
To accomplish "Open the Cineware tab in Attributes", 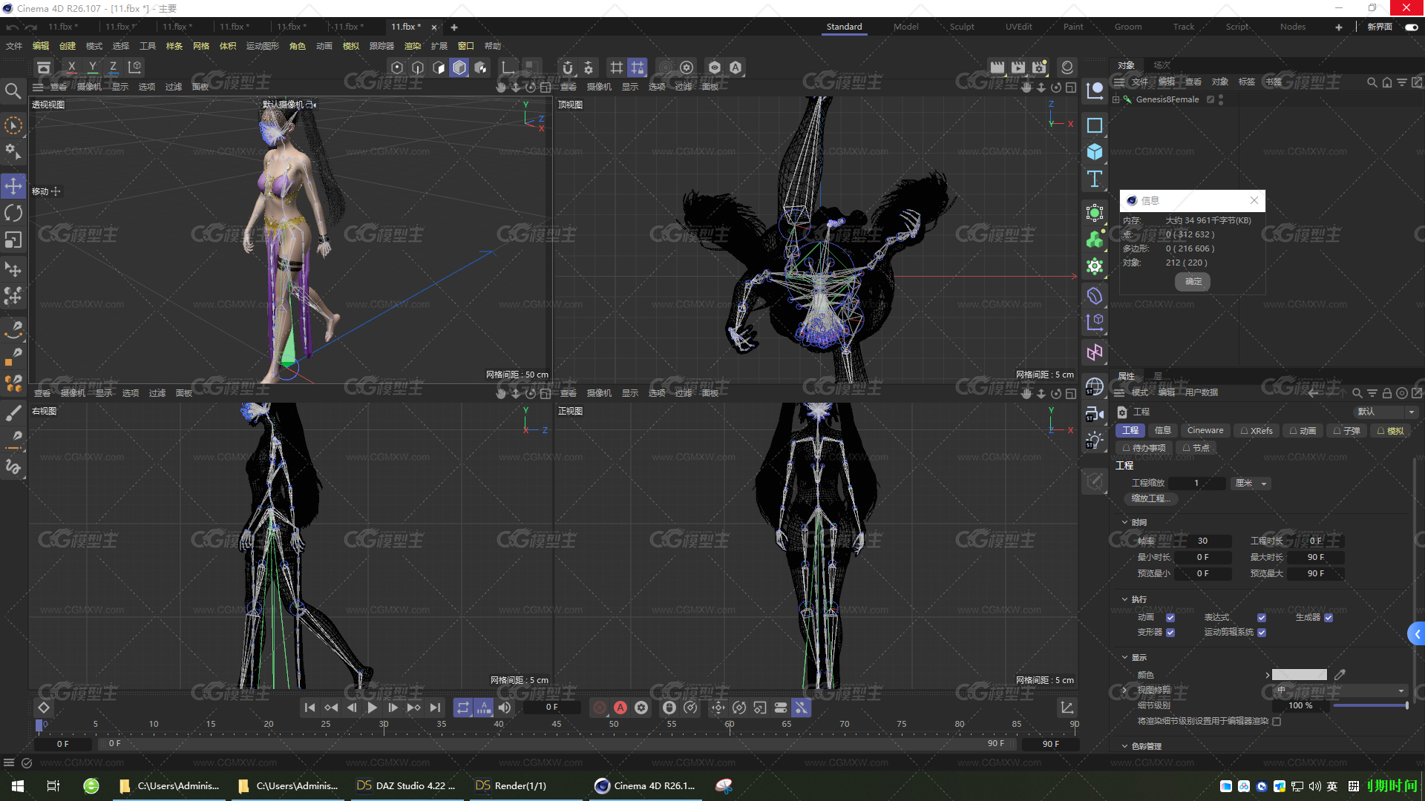I will tap(1205, 430).
